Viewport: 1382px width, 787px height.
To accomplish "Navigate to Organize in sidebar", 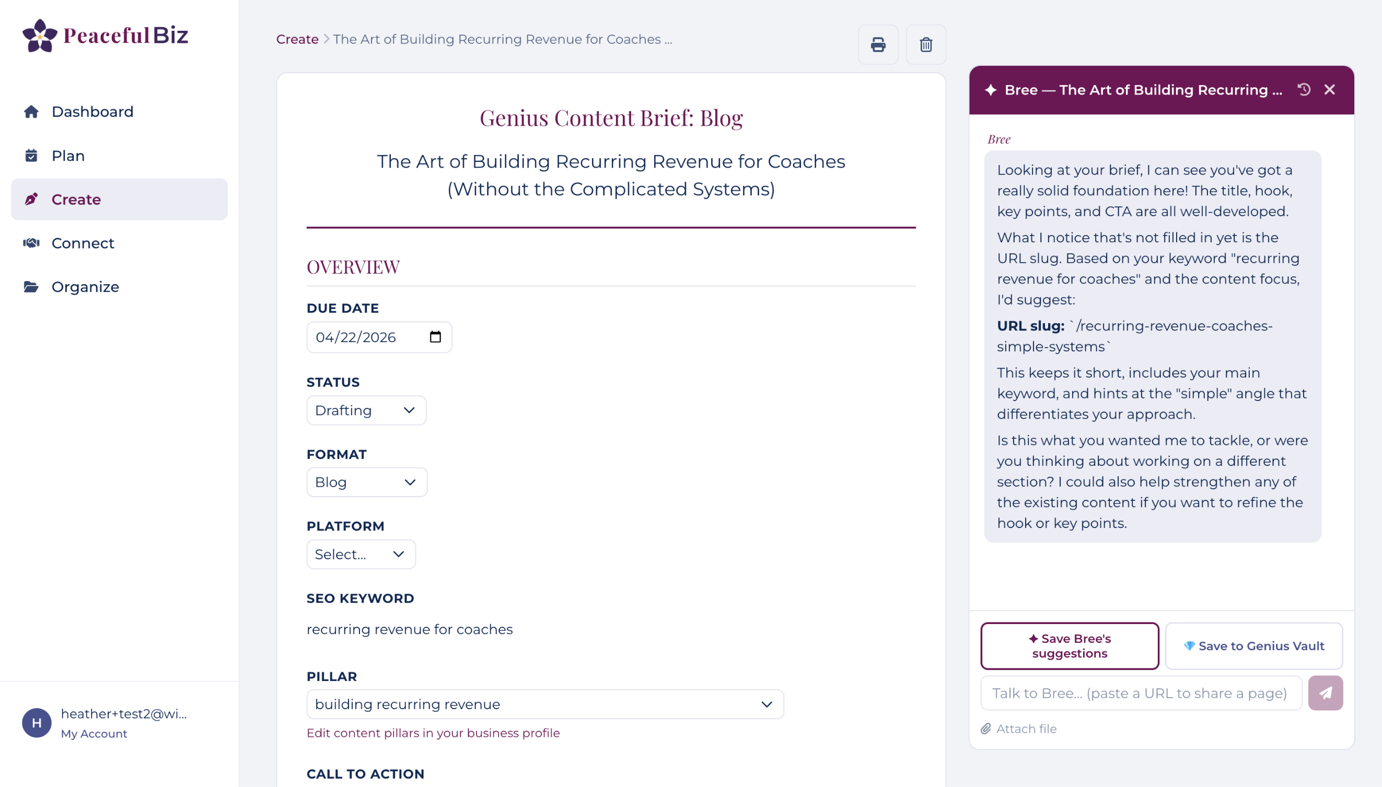I will click(x=85, y=287).
